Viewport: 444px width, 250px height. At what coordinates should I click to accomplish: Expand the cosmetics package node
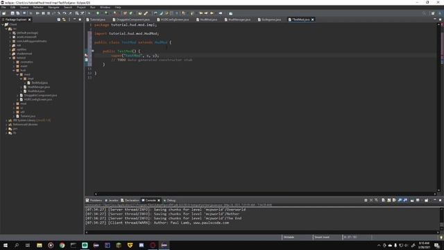click(14, 62)
